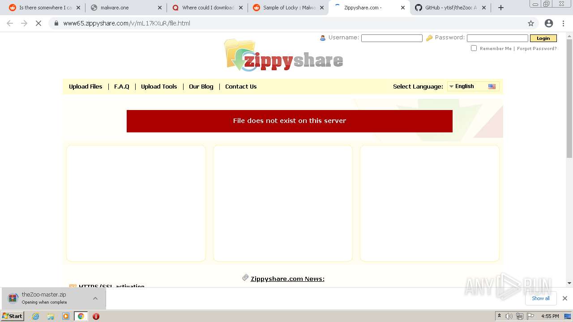This screenshot has height=322, width=573.
Task: Open the network tray icon
Action: (x=520, y=316)
